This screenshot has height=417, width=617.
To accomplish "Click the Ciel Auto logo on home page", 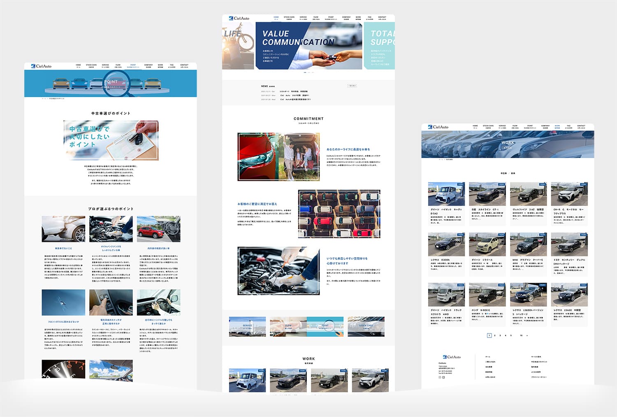I will [239, 18].
